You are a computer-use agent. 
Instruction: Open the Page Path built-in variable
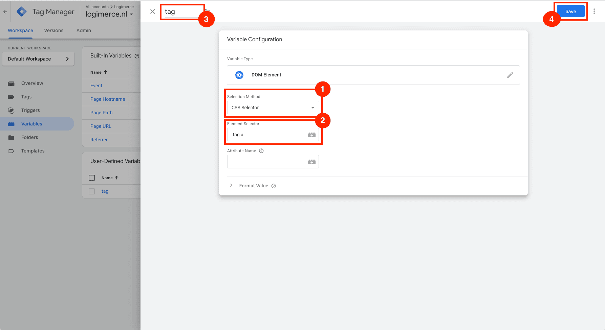coord(101,113)
